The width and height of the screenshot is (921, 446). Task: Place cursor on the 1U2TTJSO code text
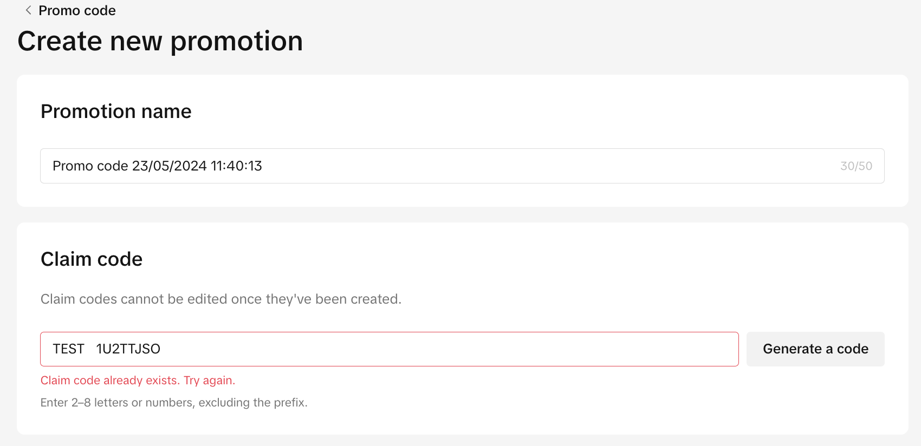[x=128, y=349]
